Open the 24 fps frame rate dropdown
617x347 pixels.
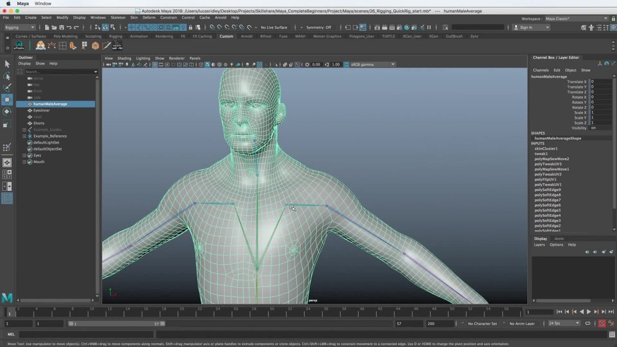tap(564, 323)
